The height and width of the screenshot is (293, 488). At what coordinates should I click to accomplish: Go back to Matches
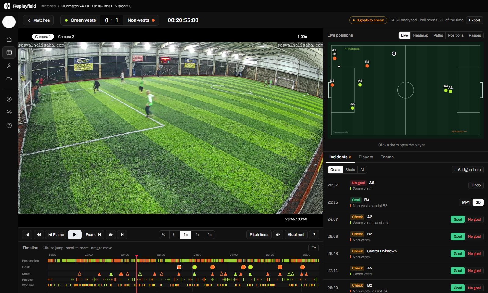pyautogui.click(x=38, y=20)
